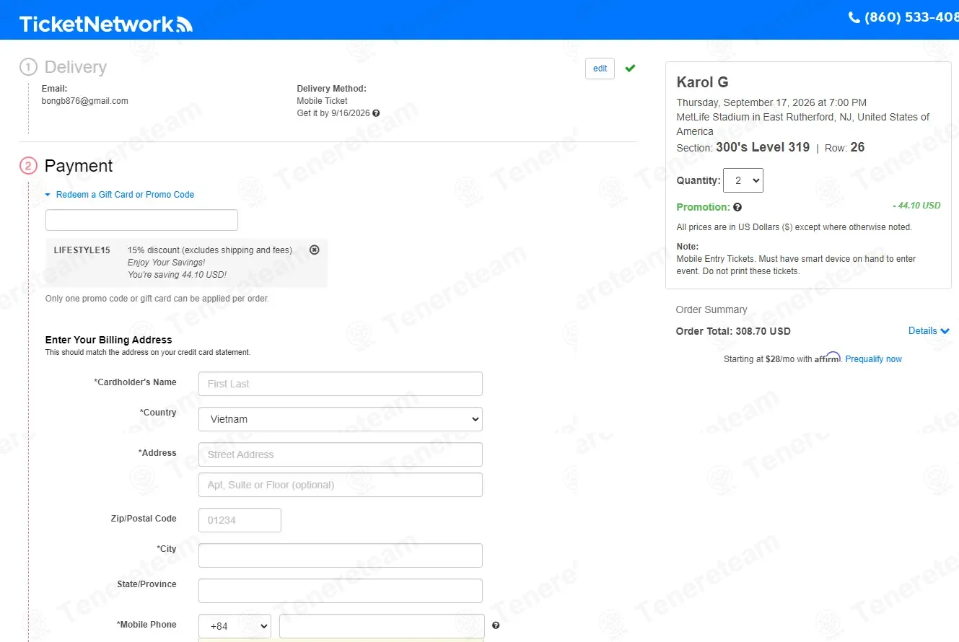Click the phone icon in header
This screenshot has height=642, width=959.
pos(854,17)
